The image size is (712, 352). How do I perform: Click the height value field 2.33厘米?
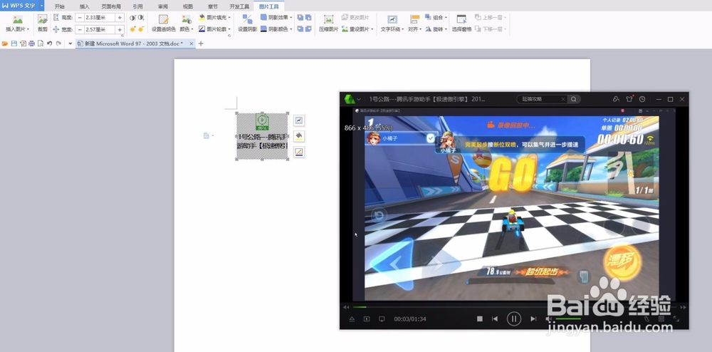click(x=100, y=17)
